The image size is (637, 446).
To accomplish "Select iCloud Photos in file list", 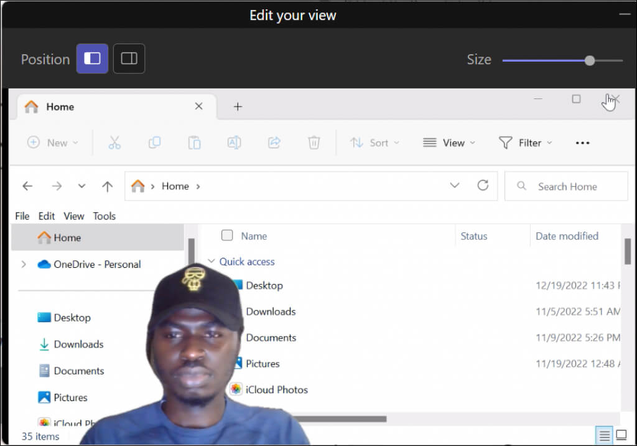I will click(x=277, y=390).
